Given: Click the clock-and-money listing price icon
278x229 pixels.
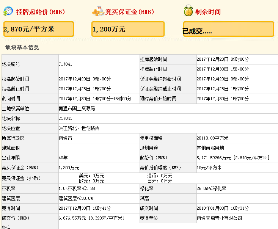Looking at the screenshot, I should pyautogui.click(x=8, y=11).
